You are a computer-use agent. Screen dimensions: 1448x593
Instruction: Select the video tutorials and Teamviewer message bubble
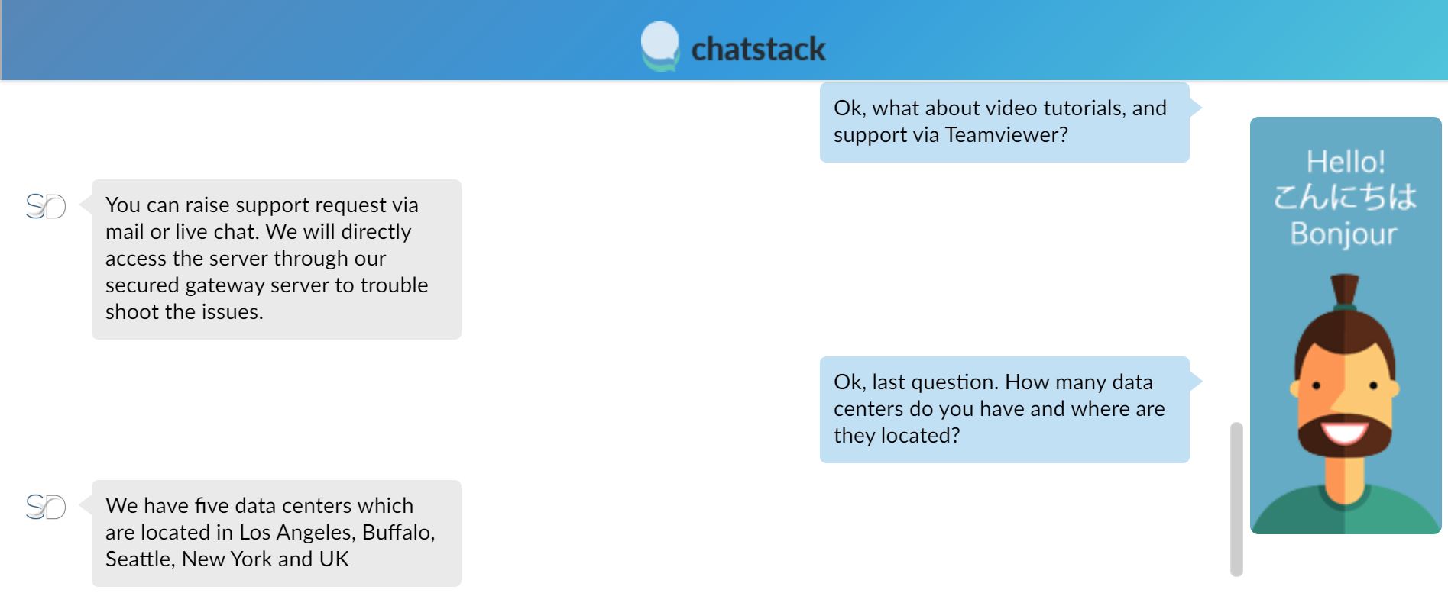click(x=1004, y=122)
